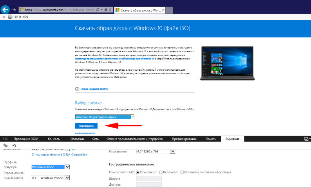Open the 'Память' tab
This screenshot has height=188, width=311.
(x=211, y=139)
